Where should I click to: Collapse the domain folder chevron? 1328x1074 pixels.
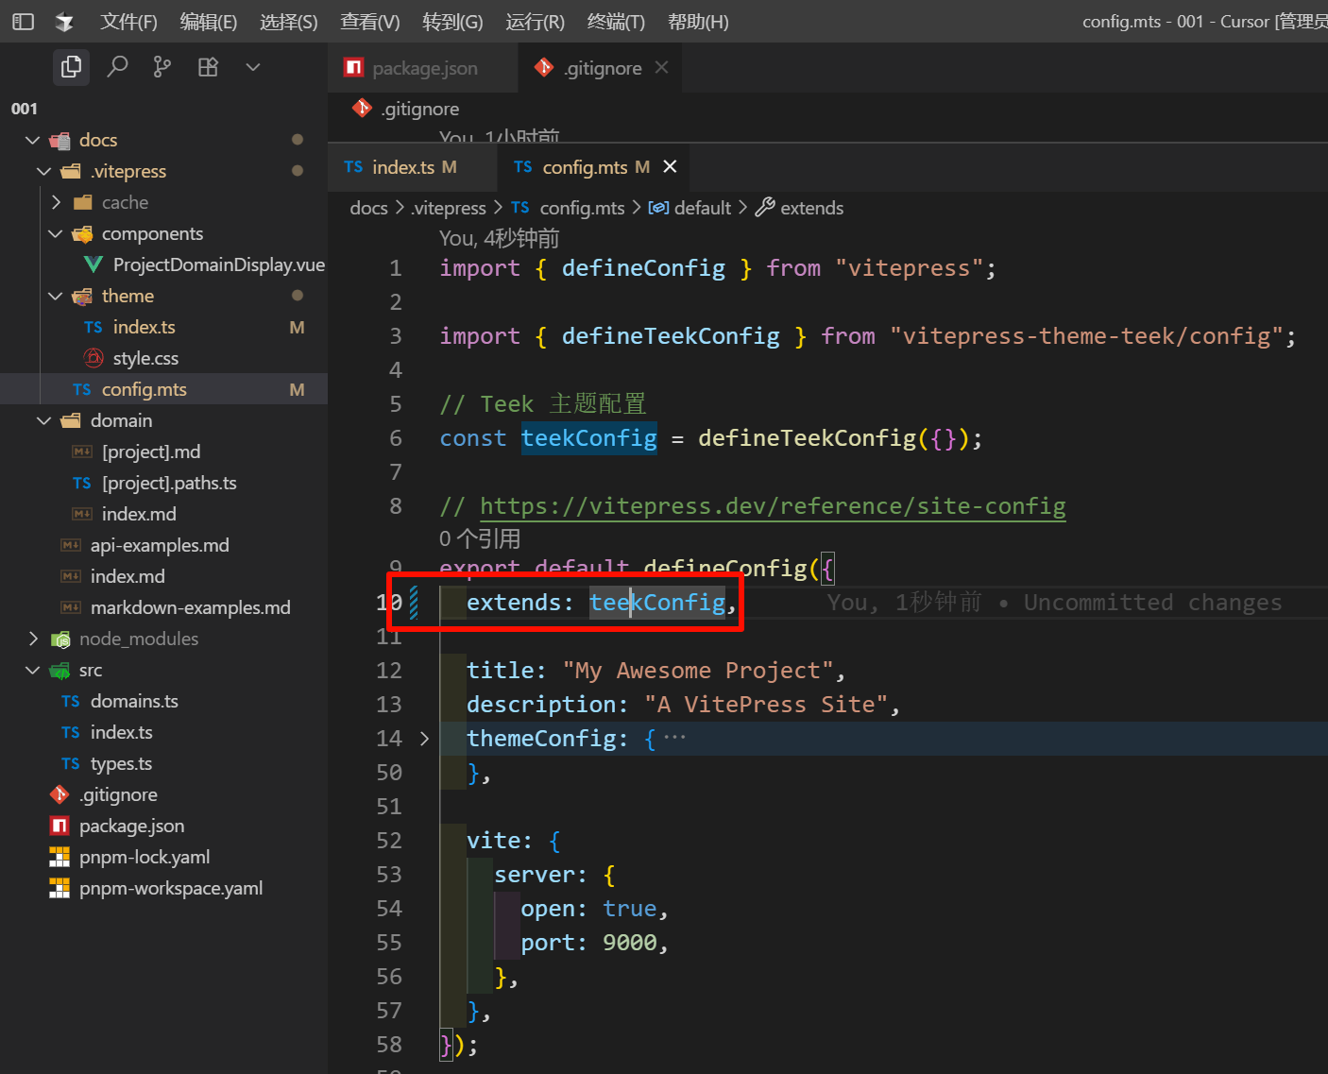pos(43,420)
